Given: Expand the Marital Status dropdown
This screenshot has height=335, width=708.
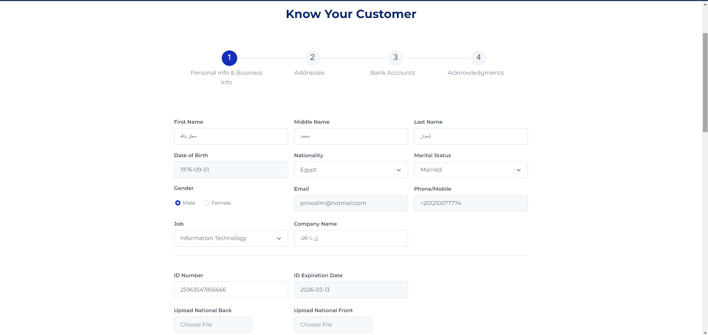Looking at the screenshot, I should [470, 170].
